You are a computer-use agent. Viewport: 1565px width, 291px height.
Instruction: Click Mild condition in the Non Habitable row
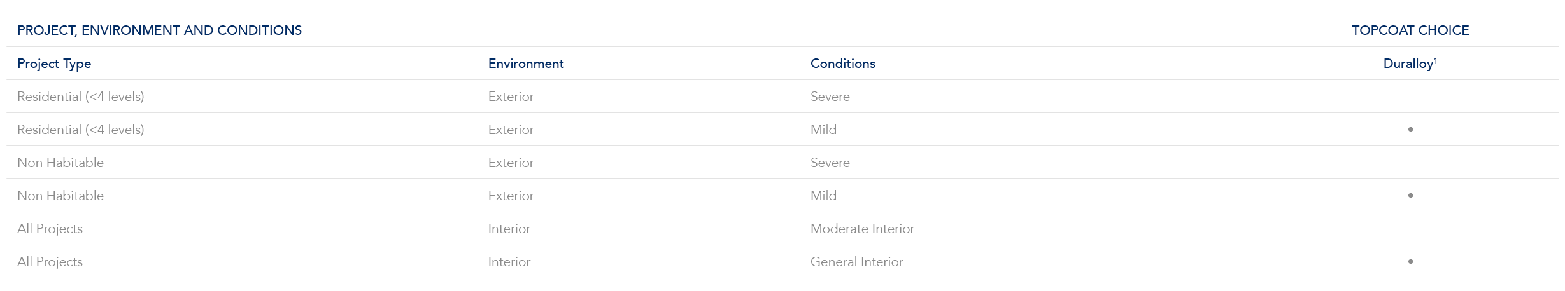[x=823, y=196]
